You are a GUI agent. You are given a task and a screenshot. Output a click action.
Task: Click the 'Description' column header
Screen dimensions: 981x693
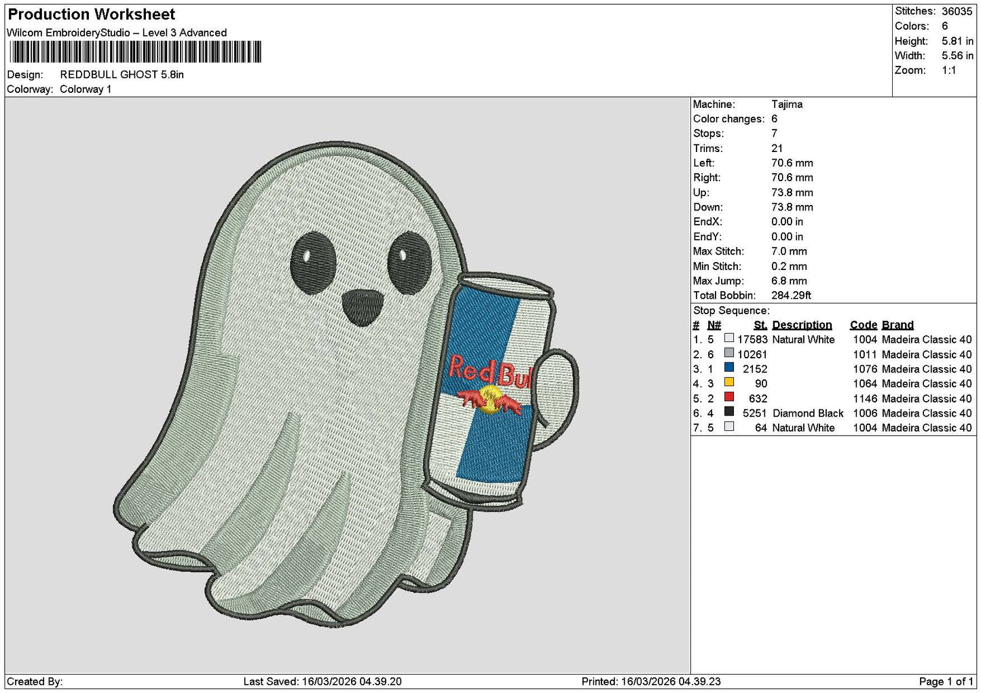[x=802, y=325]
